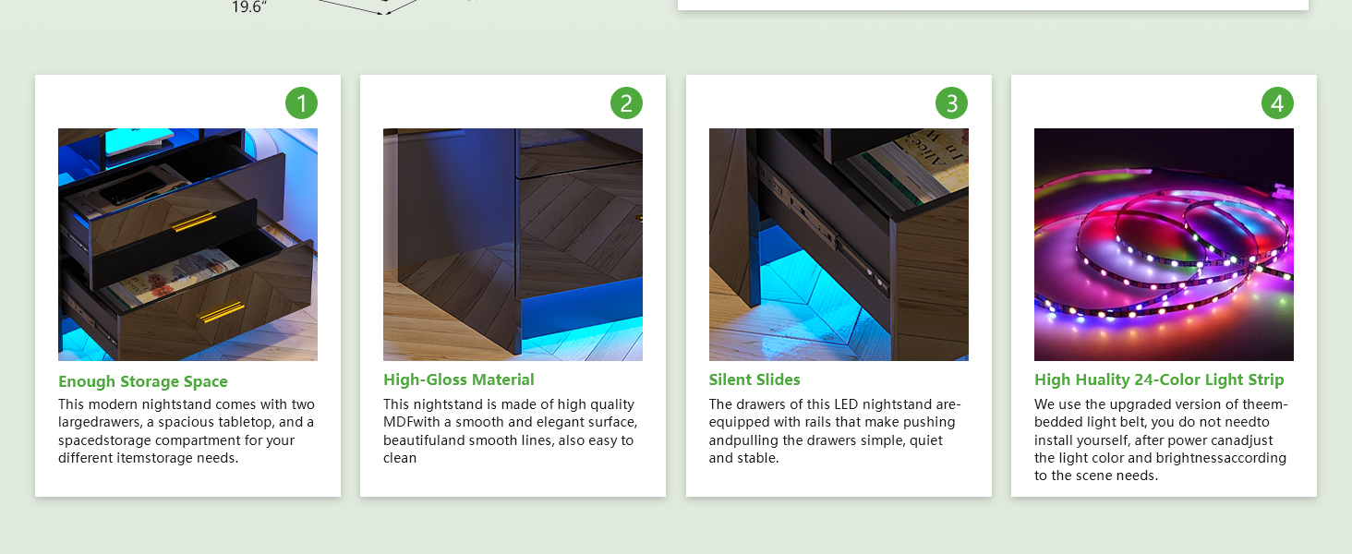Select the drawer rails description text
The image size is (1352, 554).
835,431
